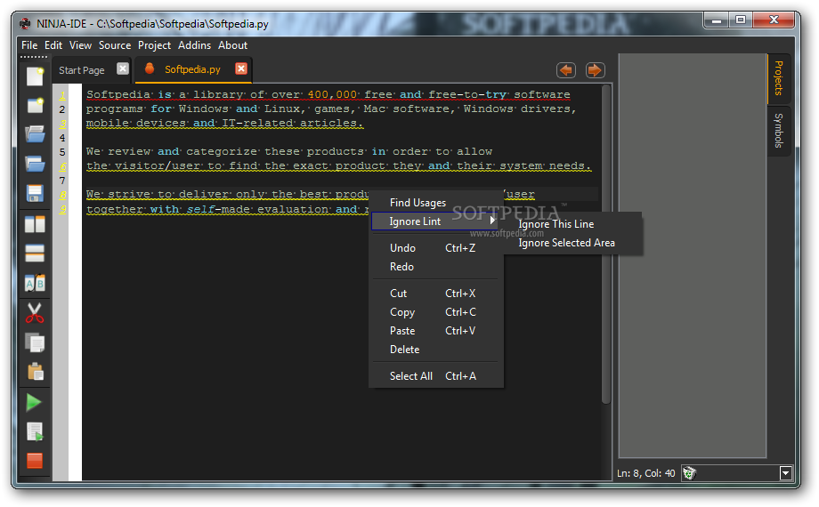Close the Softpedia.py tab

240,68
